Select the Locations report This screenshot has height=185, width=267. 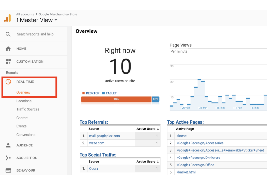(24, 101)
